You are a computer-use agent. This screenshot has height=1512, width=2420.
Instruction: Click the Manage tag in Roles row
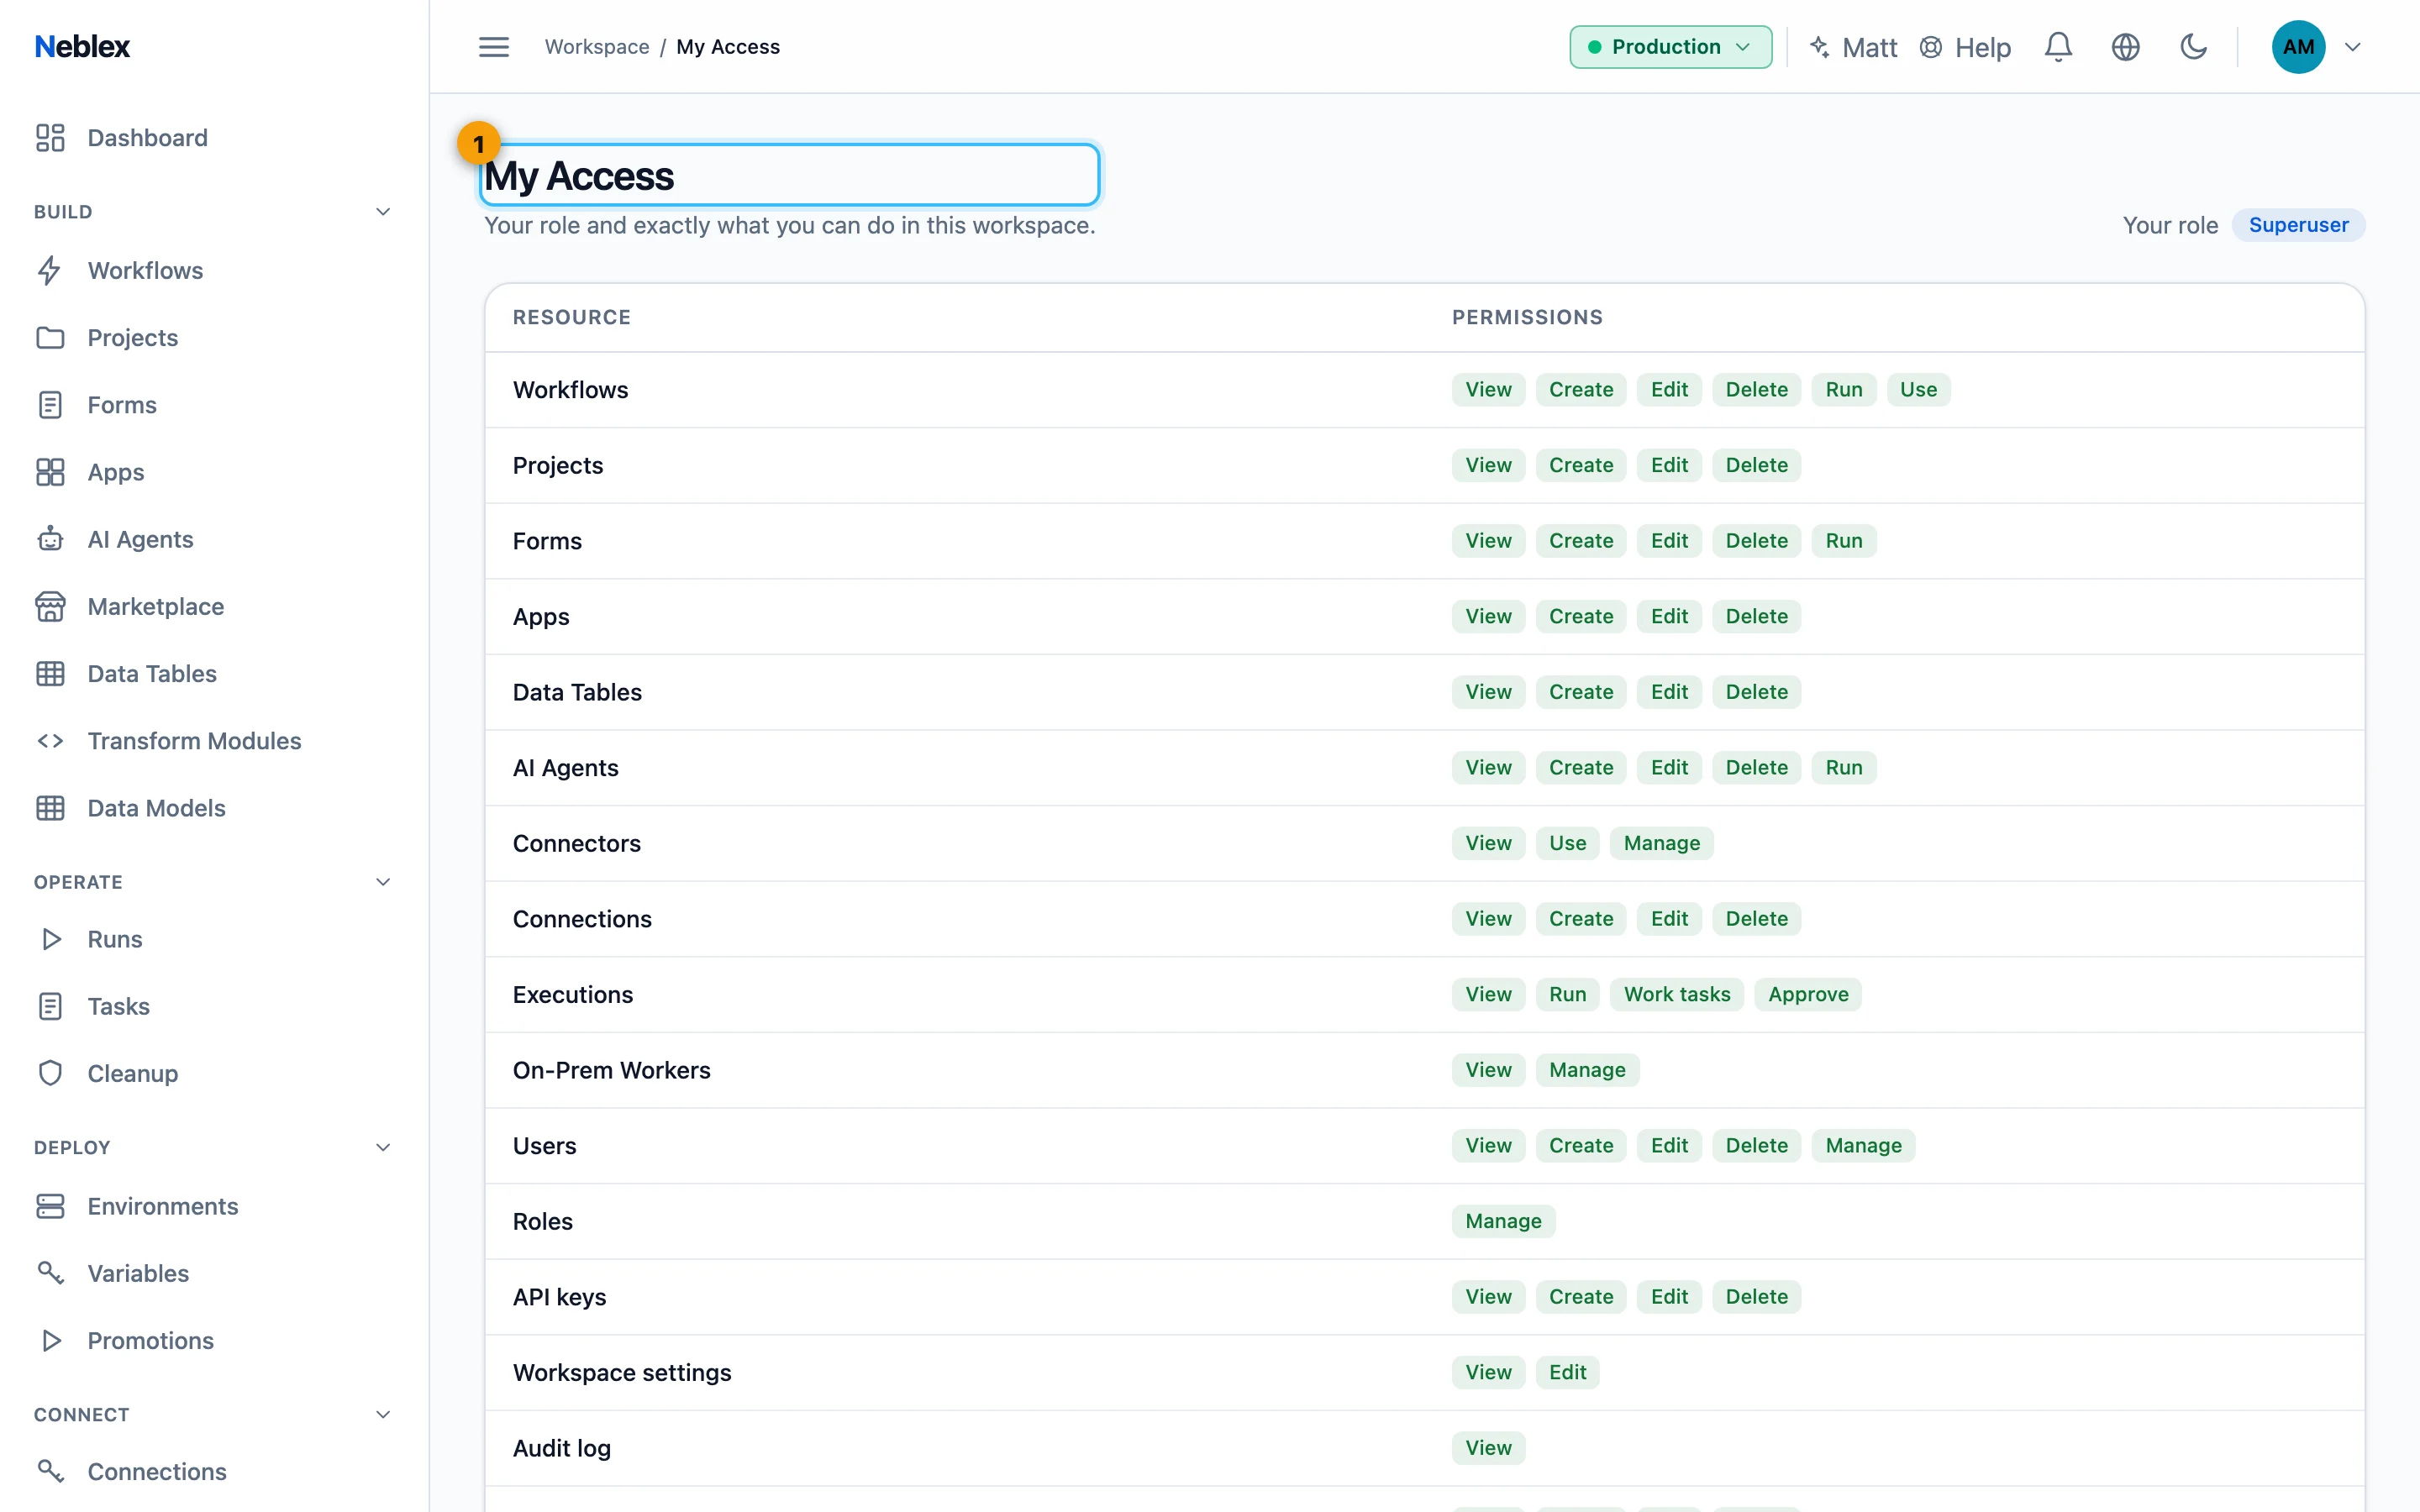point(1503,1221)
